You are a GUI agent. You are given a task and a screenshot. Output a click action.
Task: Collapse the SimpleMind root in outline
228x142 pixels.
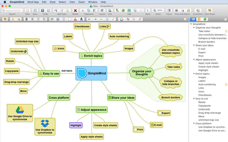coord(191,24)
